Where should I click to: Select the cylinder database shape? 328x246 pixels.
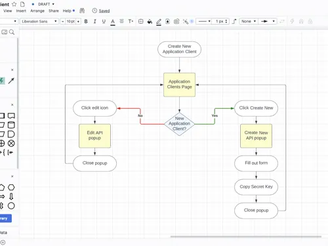click(11, 125)
